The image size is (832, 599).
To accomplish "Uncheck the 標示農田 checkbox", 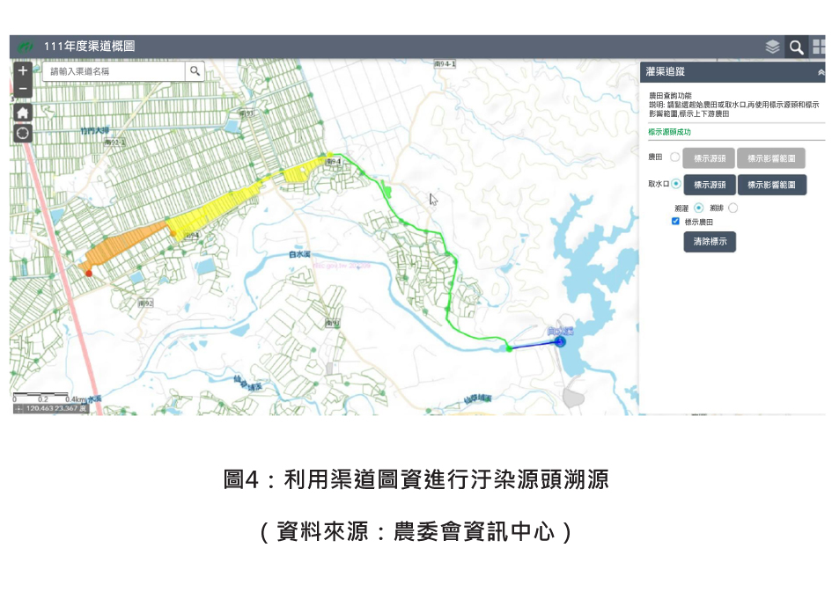I will [x=675, y=221].
